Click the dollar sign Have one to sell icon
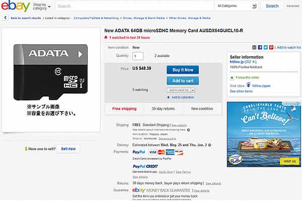The width and height of the screenshot is (302, 201). (x=26, y=149)
